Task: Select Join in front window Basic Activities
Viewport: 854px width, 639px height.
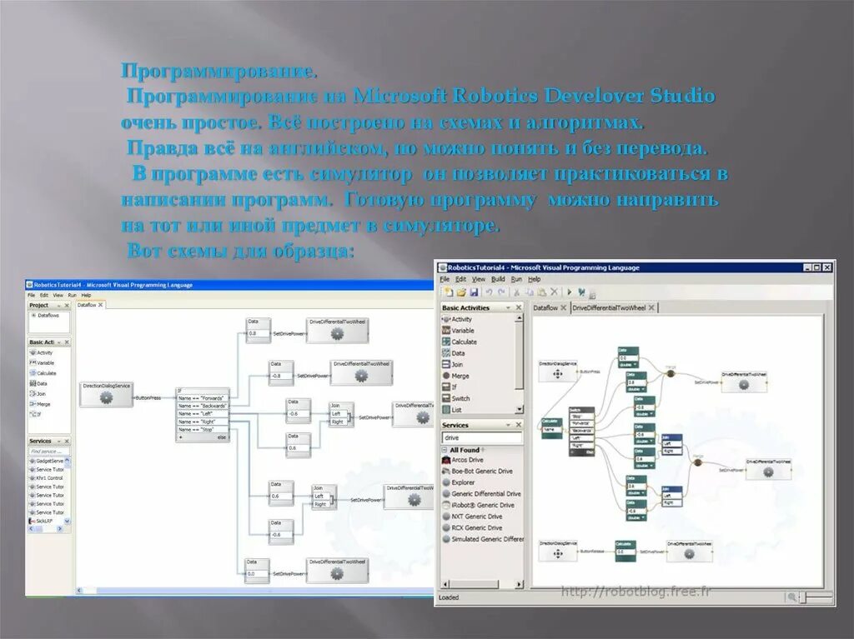Action: tap(453, 365)
